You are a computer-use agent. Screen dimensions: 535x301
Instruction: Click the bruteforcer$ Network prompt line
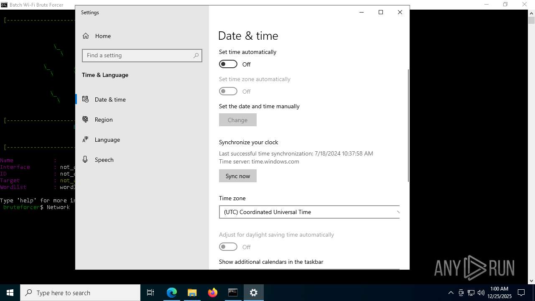36,207
